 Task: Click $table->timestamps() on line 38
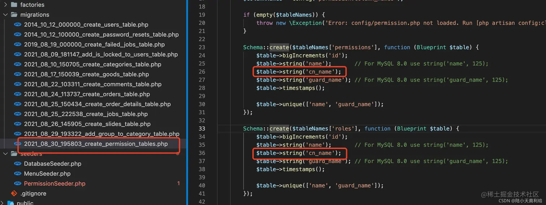pos(290,169)
